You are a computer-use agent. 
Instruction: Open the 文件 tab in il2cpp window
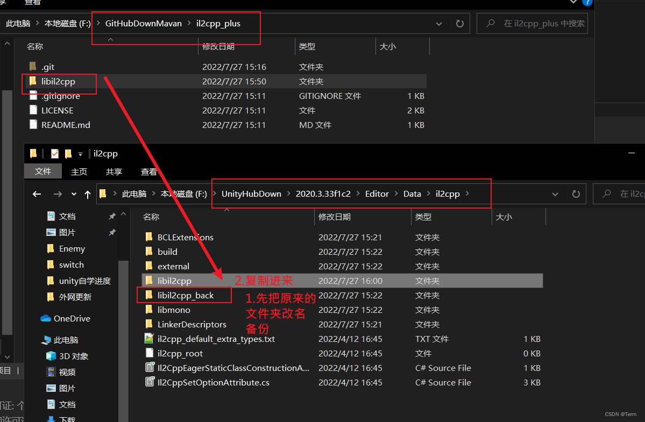pos(43,171)
